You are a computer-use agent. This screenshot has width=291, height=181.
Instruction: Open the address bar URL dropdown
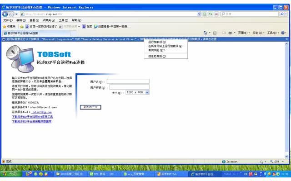point(200,14)
